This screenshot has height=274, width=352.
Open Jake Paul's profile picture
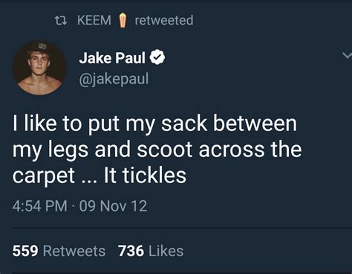click(x=39, y=68)
